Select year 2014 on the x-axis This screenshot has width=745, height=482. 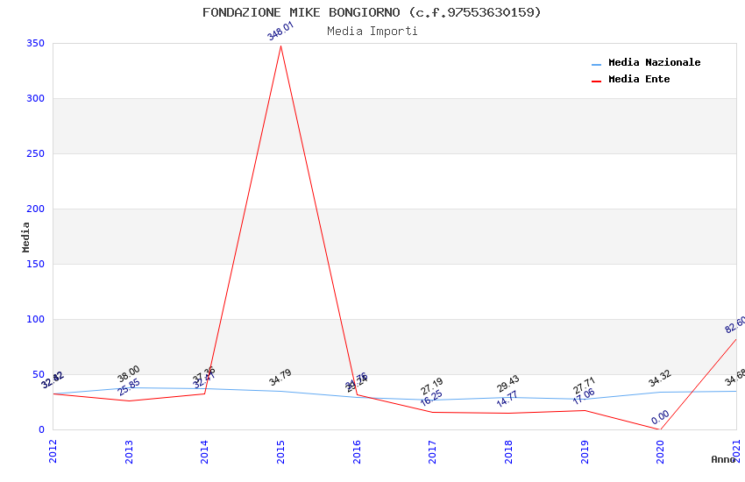pos(204,451)
